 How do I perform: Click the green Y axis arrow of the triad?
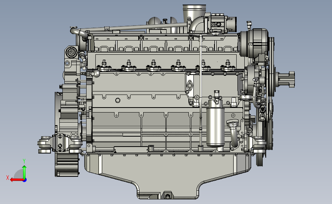[x=25, y=172]
